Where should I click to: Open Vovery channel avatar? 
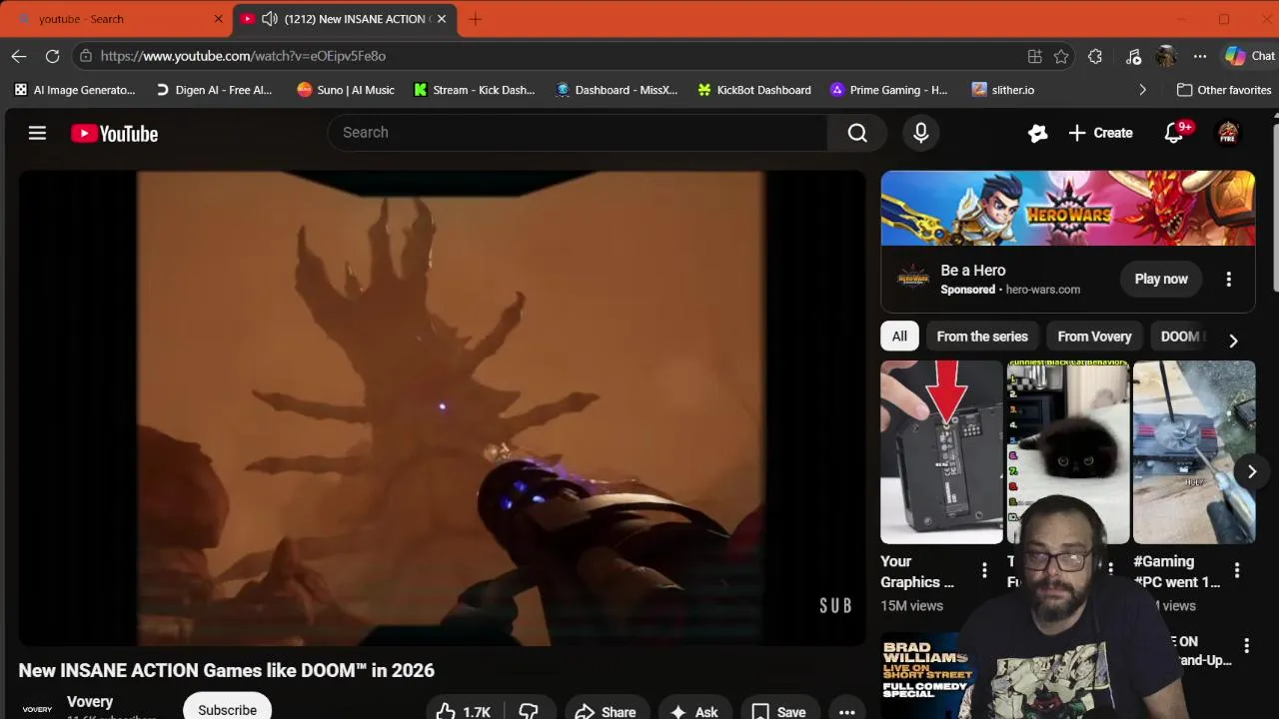tap(37, 709)
